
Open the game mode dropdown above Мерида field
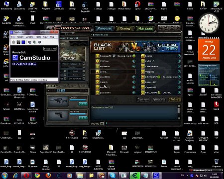tap(84, 64)
